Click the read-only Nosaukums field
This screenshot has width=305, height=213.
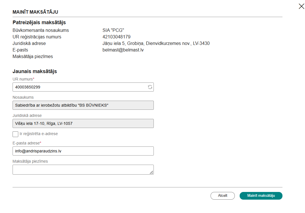coord(83,105)
